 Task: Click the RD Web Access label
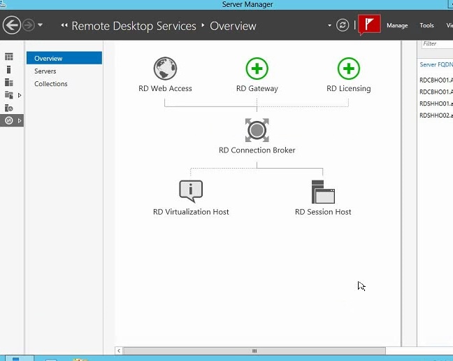point(165,88)
